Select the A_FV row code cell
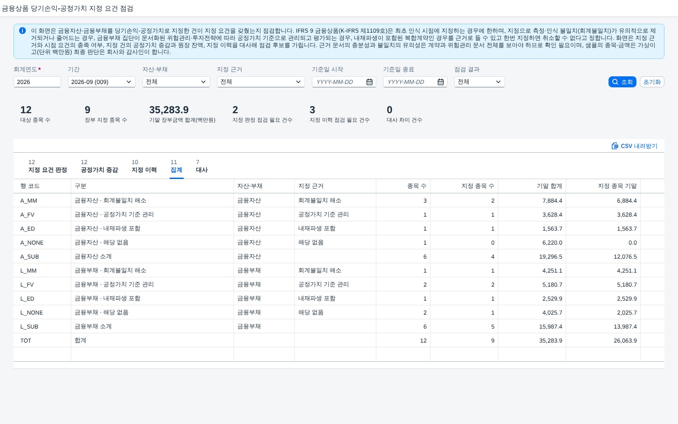Viewport: 678px width, 424px height. point(42,215)
